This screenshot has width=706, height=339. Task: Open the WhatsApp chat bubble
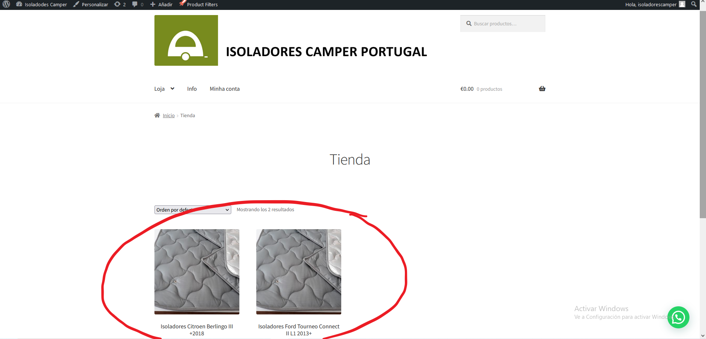pos(678,317)
